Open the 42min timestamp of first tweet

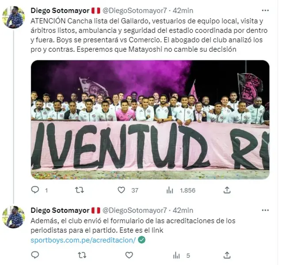tap(183, 11)
